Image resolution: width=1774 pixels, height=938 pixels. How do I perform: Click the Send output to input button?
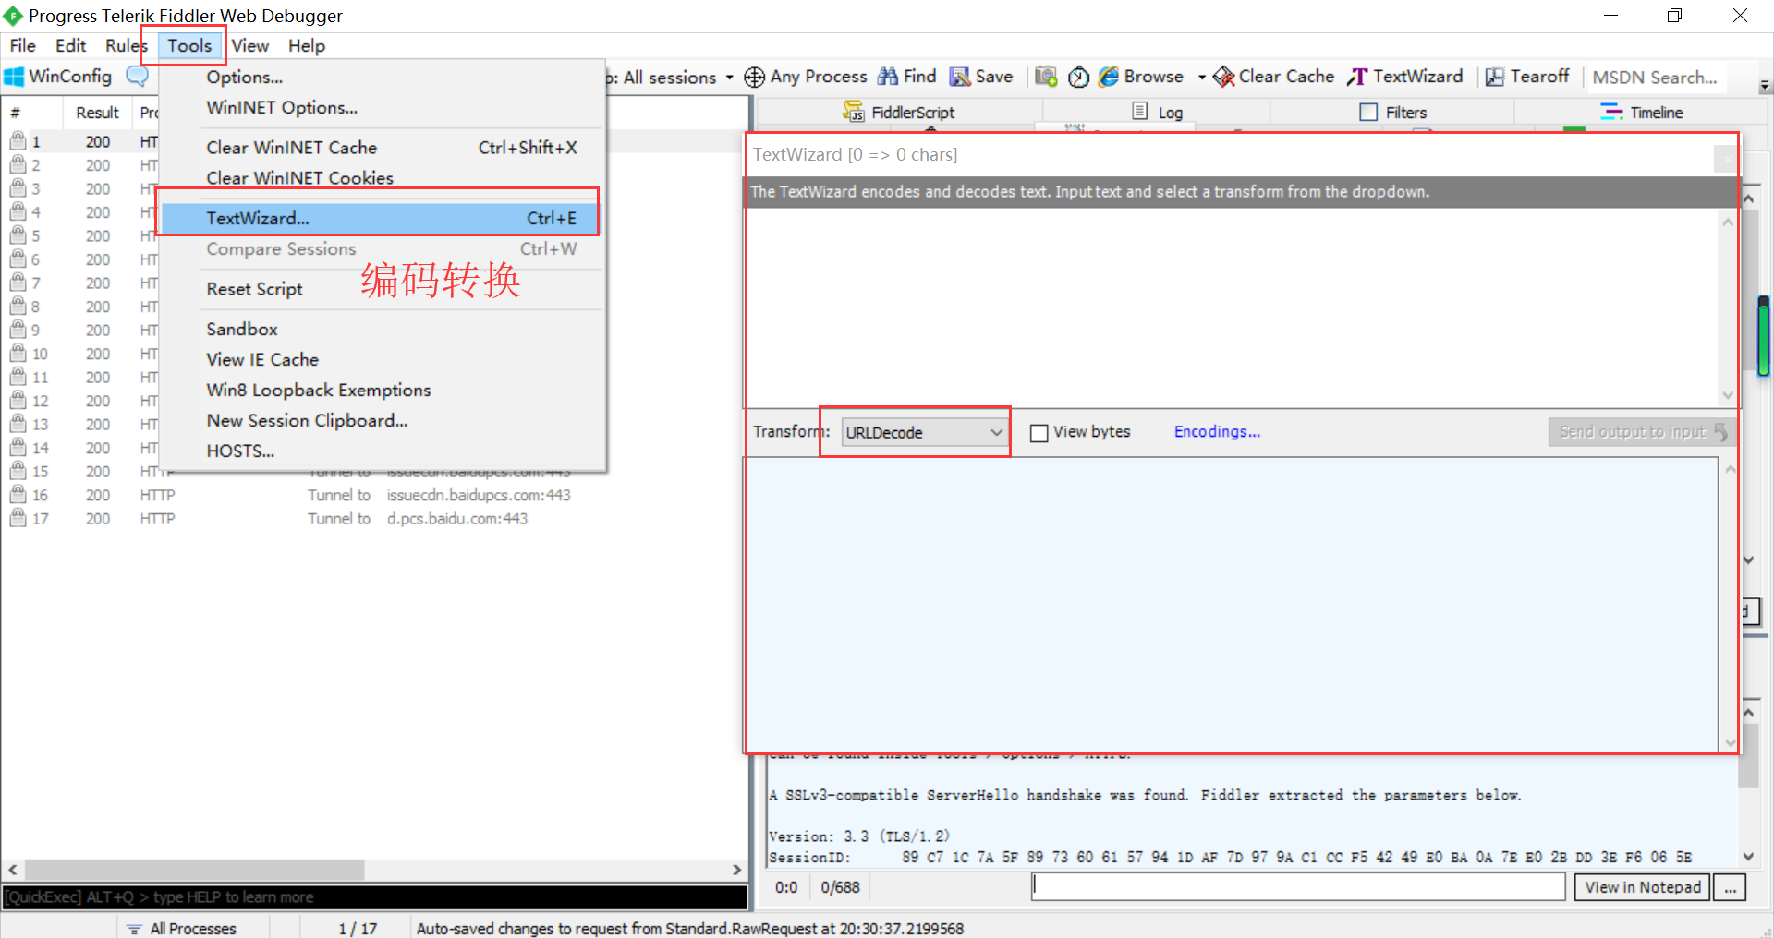(x=1641, y=432)
